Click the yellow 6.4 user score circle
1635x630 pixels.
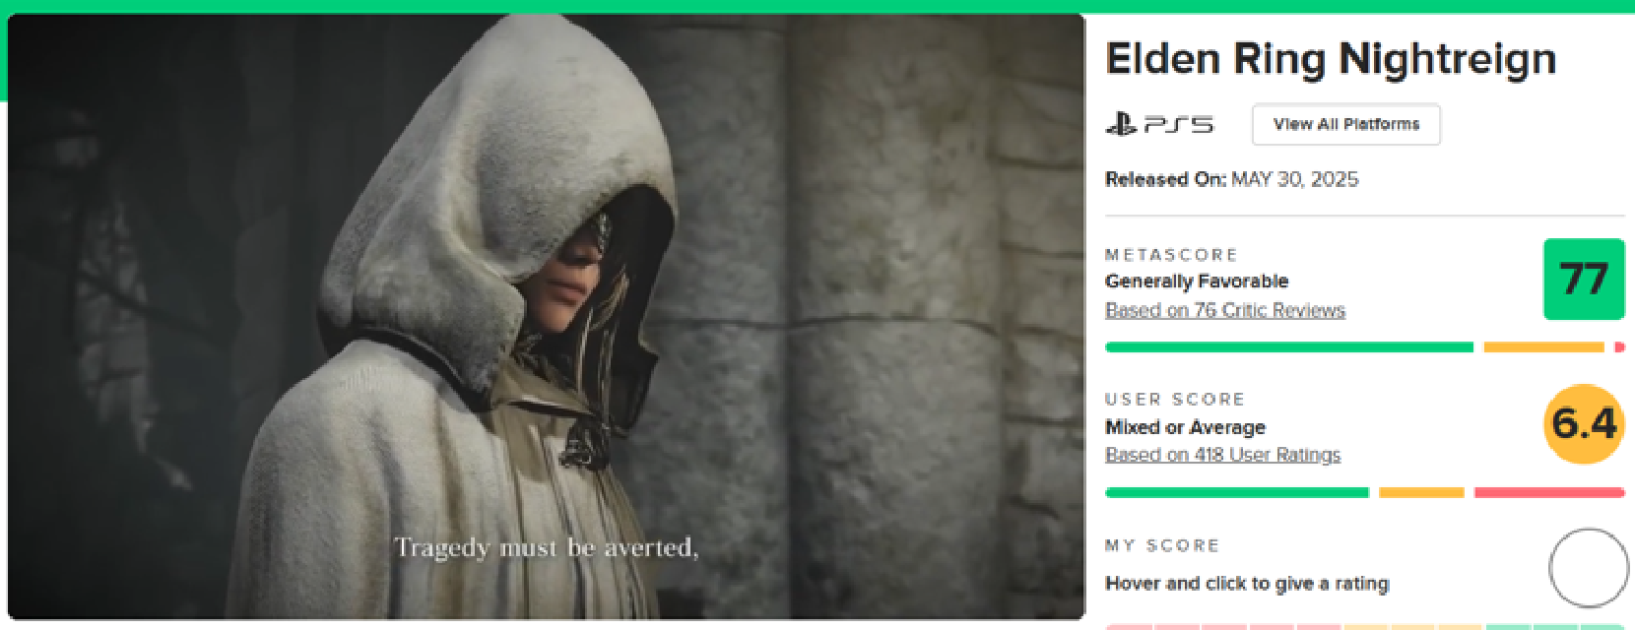[1584, 424]
